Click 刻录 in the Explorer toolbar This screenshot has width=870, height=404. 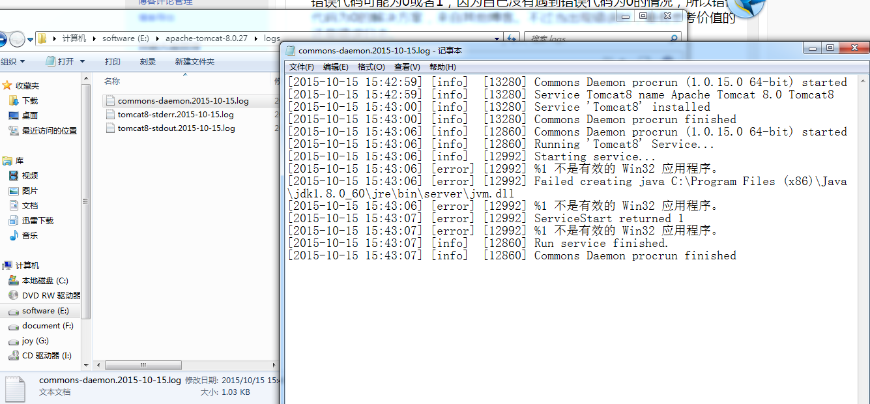(x=148, y=62)
